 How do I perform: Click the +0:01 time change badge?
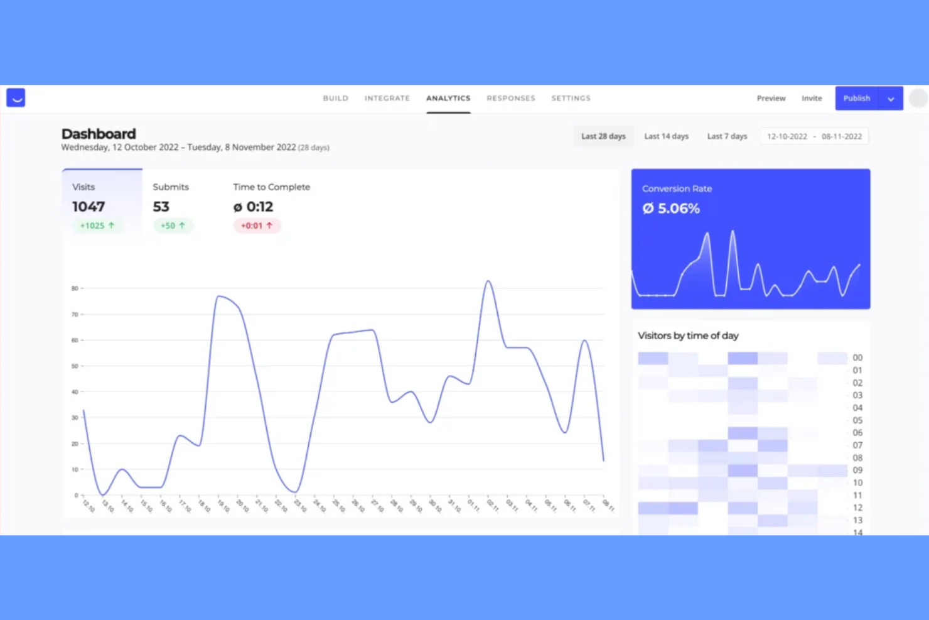[257, 226]
